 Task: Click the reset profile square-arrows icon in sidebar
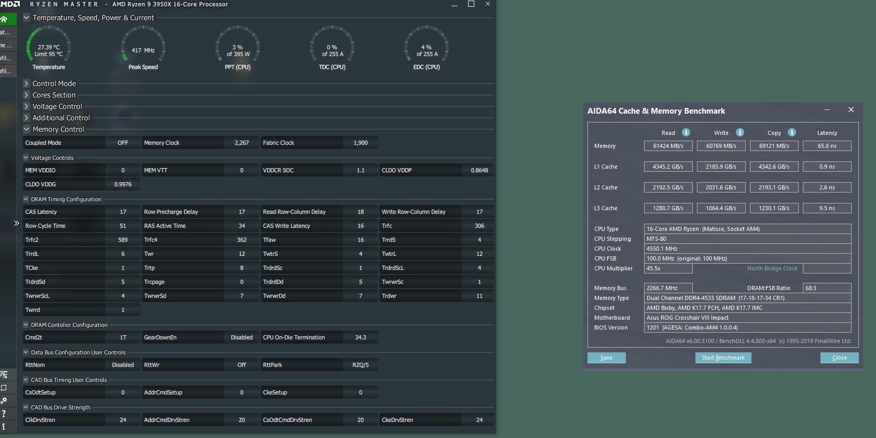pos(4,388)
